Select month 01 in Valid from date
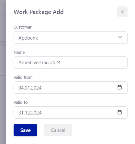 pyautogui.click(x=26, y=88)
